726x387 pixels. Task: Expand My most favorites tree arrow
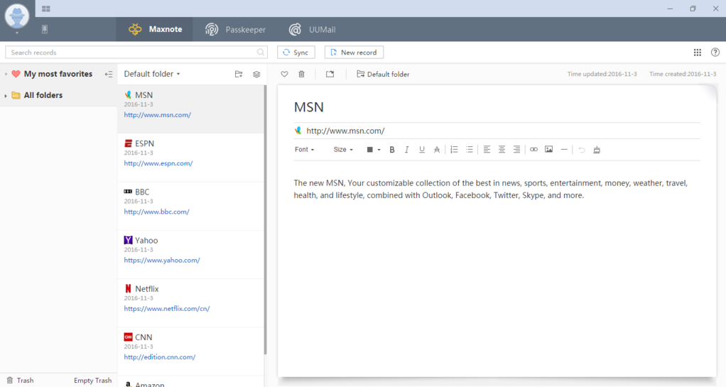(x=6, y=74)
